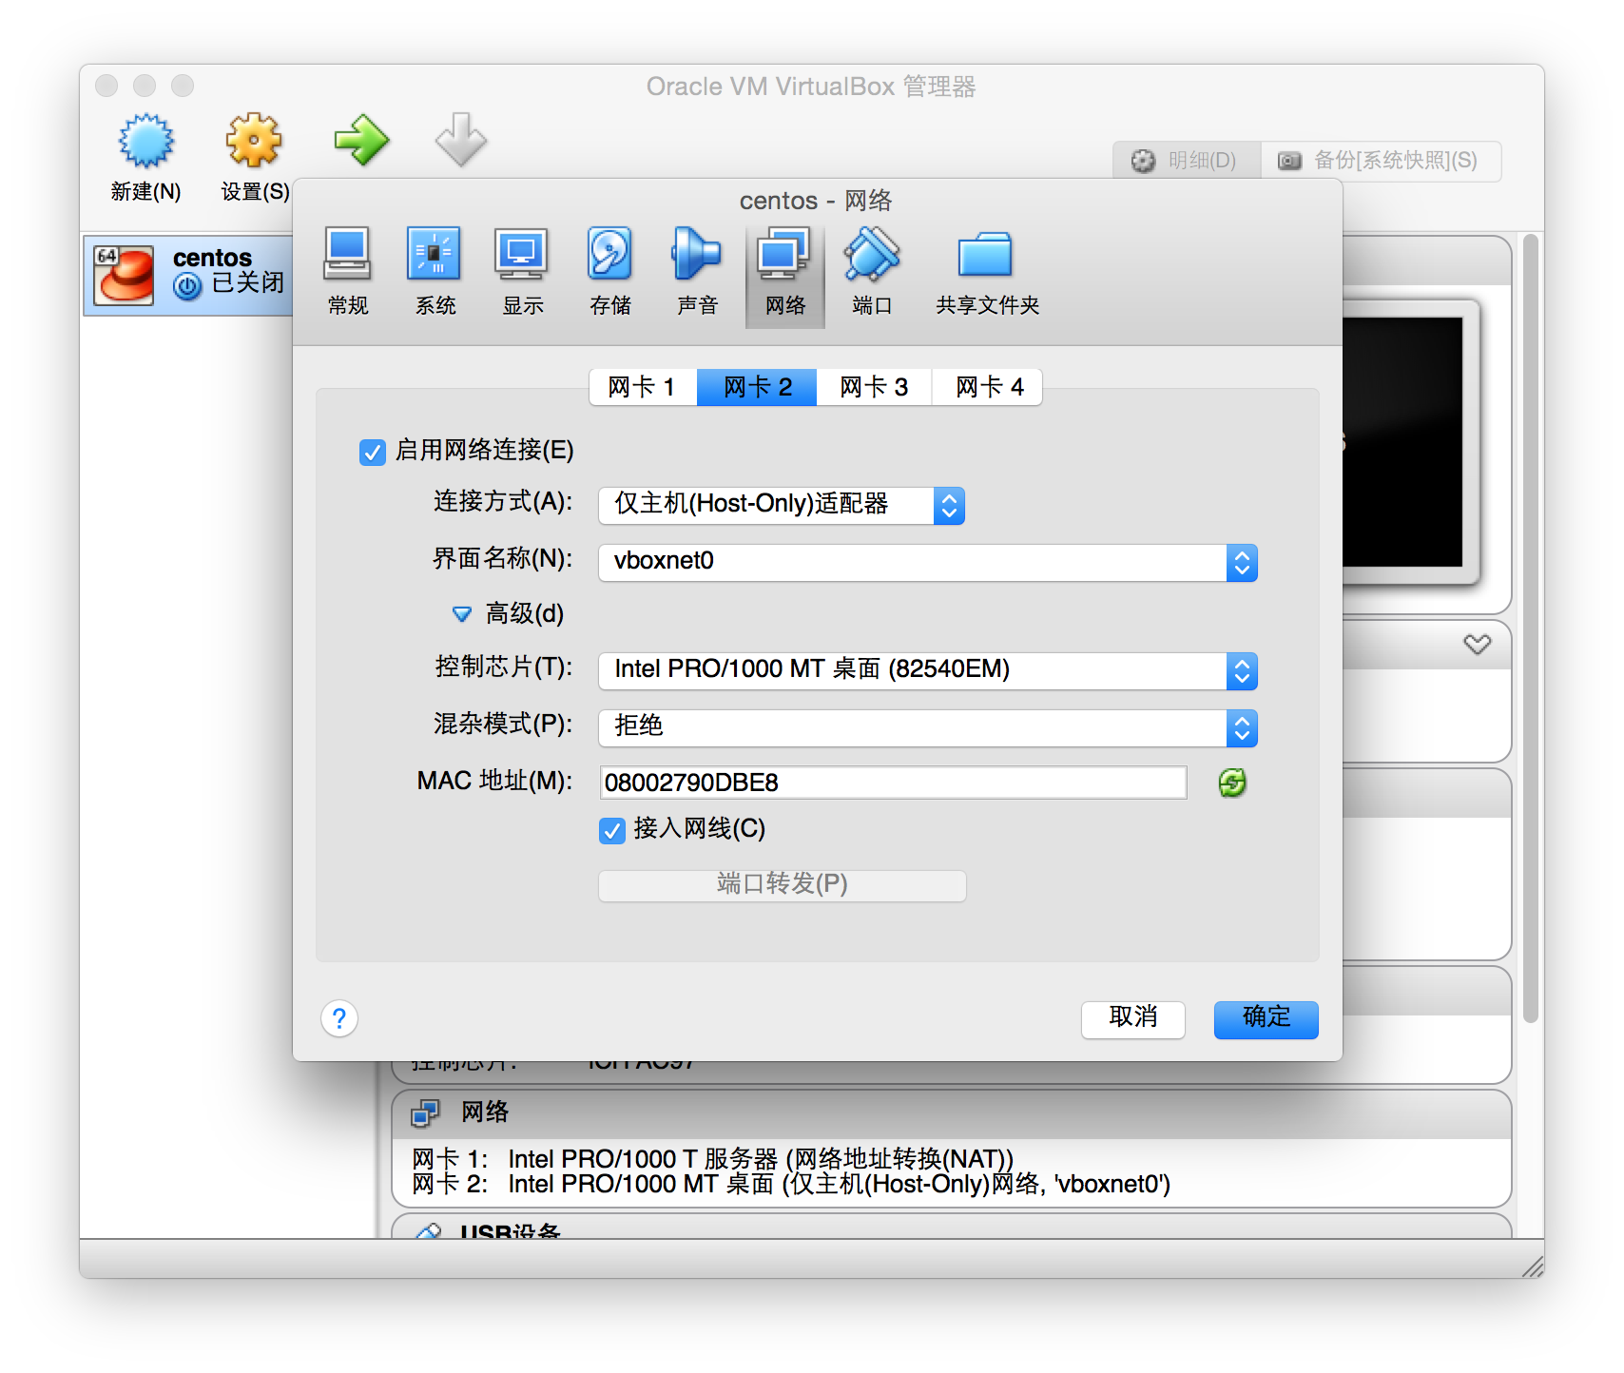The height and width of the screenshot is (1373, 1624).
Task: Open the Ports (端口) settings section
Action: (x=872, y=272)
